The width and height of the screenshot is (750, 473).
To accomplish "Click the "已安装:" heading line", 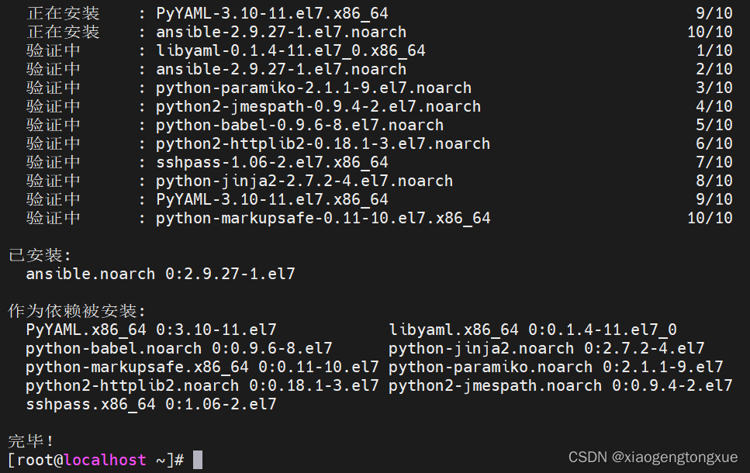I will click(40, 255).
